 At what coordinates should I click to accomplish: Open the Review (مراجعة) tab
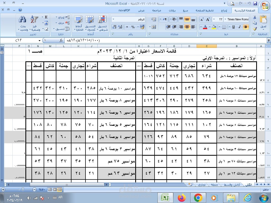157,11
